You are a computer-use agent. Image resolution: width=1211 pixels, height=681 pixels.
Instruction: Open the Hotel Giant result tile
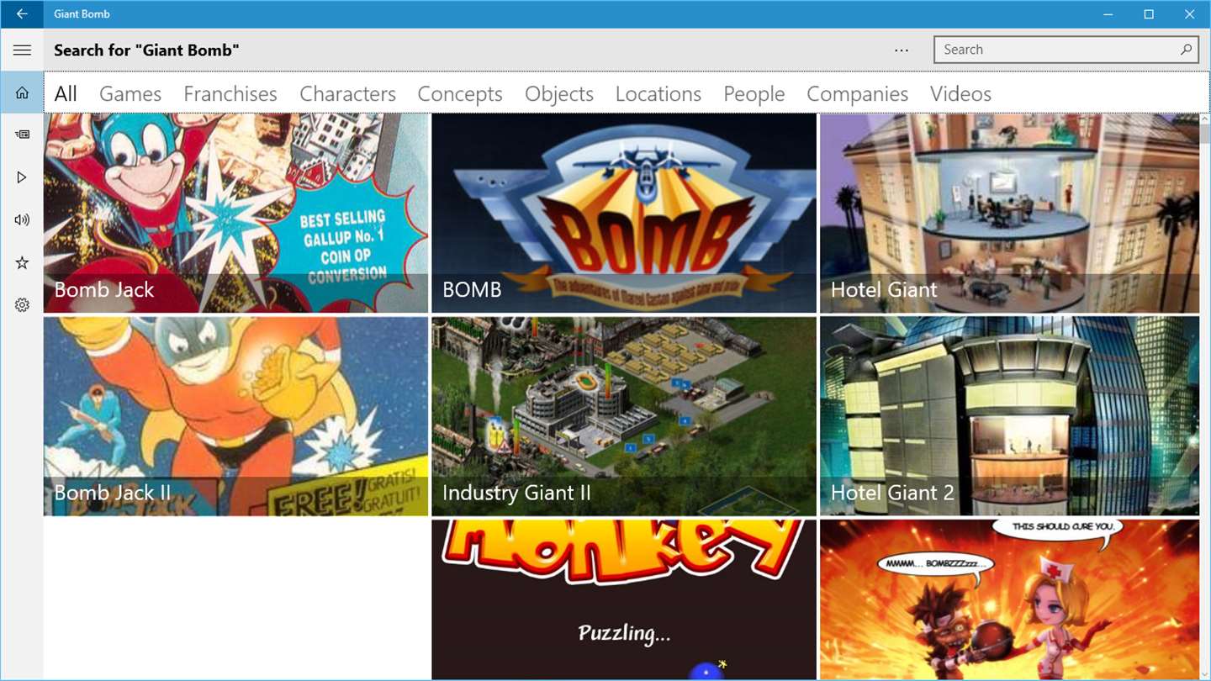1010,214
